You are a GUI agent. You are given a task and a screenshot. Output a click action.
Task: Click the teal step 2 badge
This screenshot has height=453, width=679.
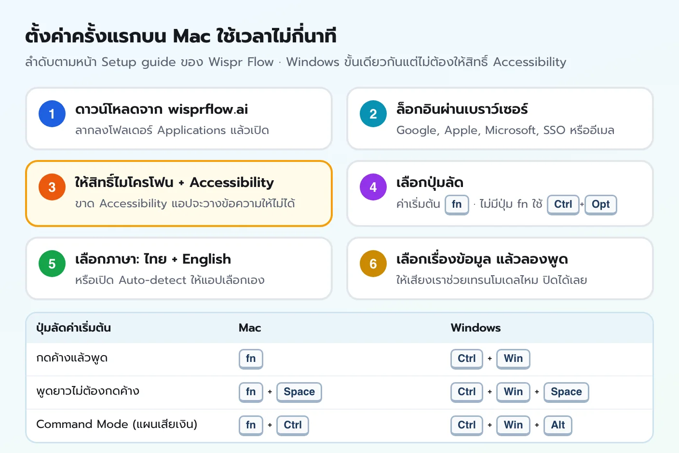(x=373, y=114)
